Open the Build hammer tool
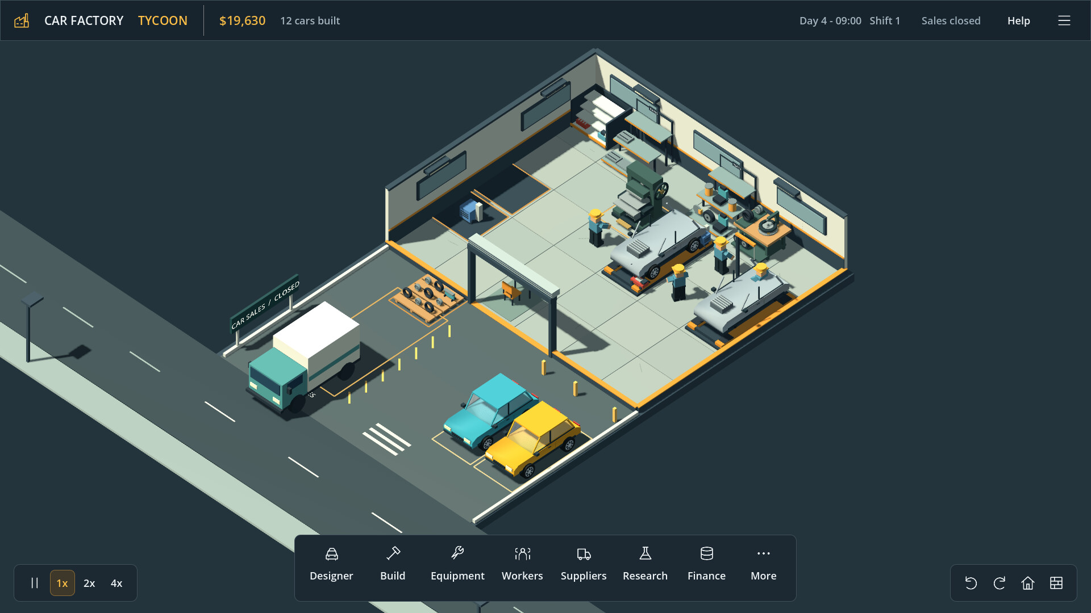The width and height of the screenshot is (1091, 613). (393, 565)
